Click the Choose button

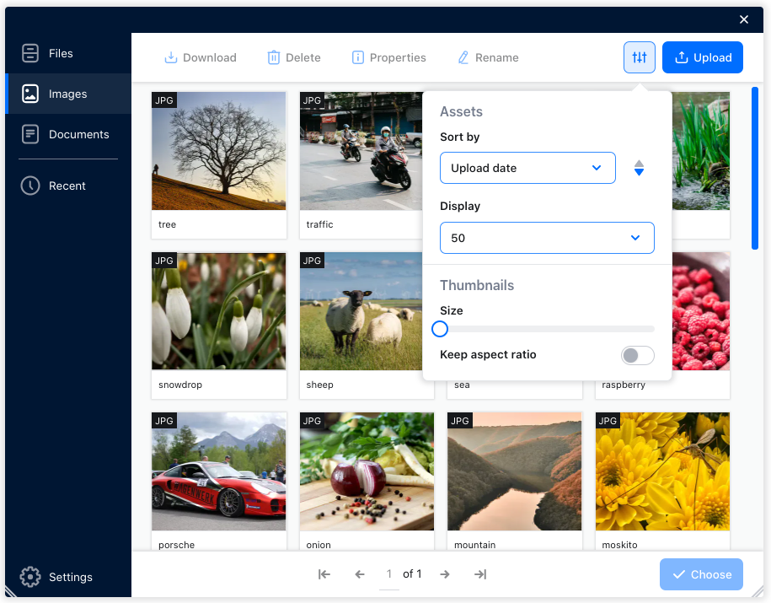pos(701,574)
